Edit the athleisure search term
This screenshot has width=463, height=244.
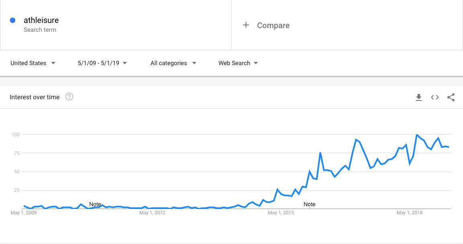click(41, 20)
